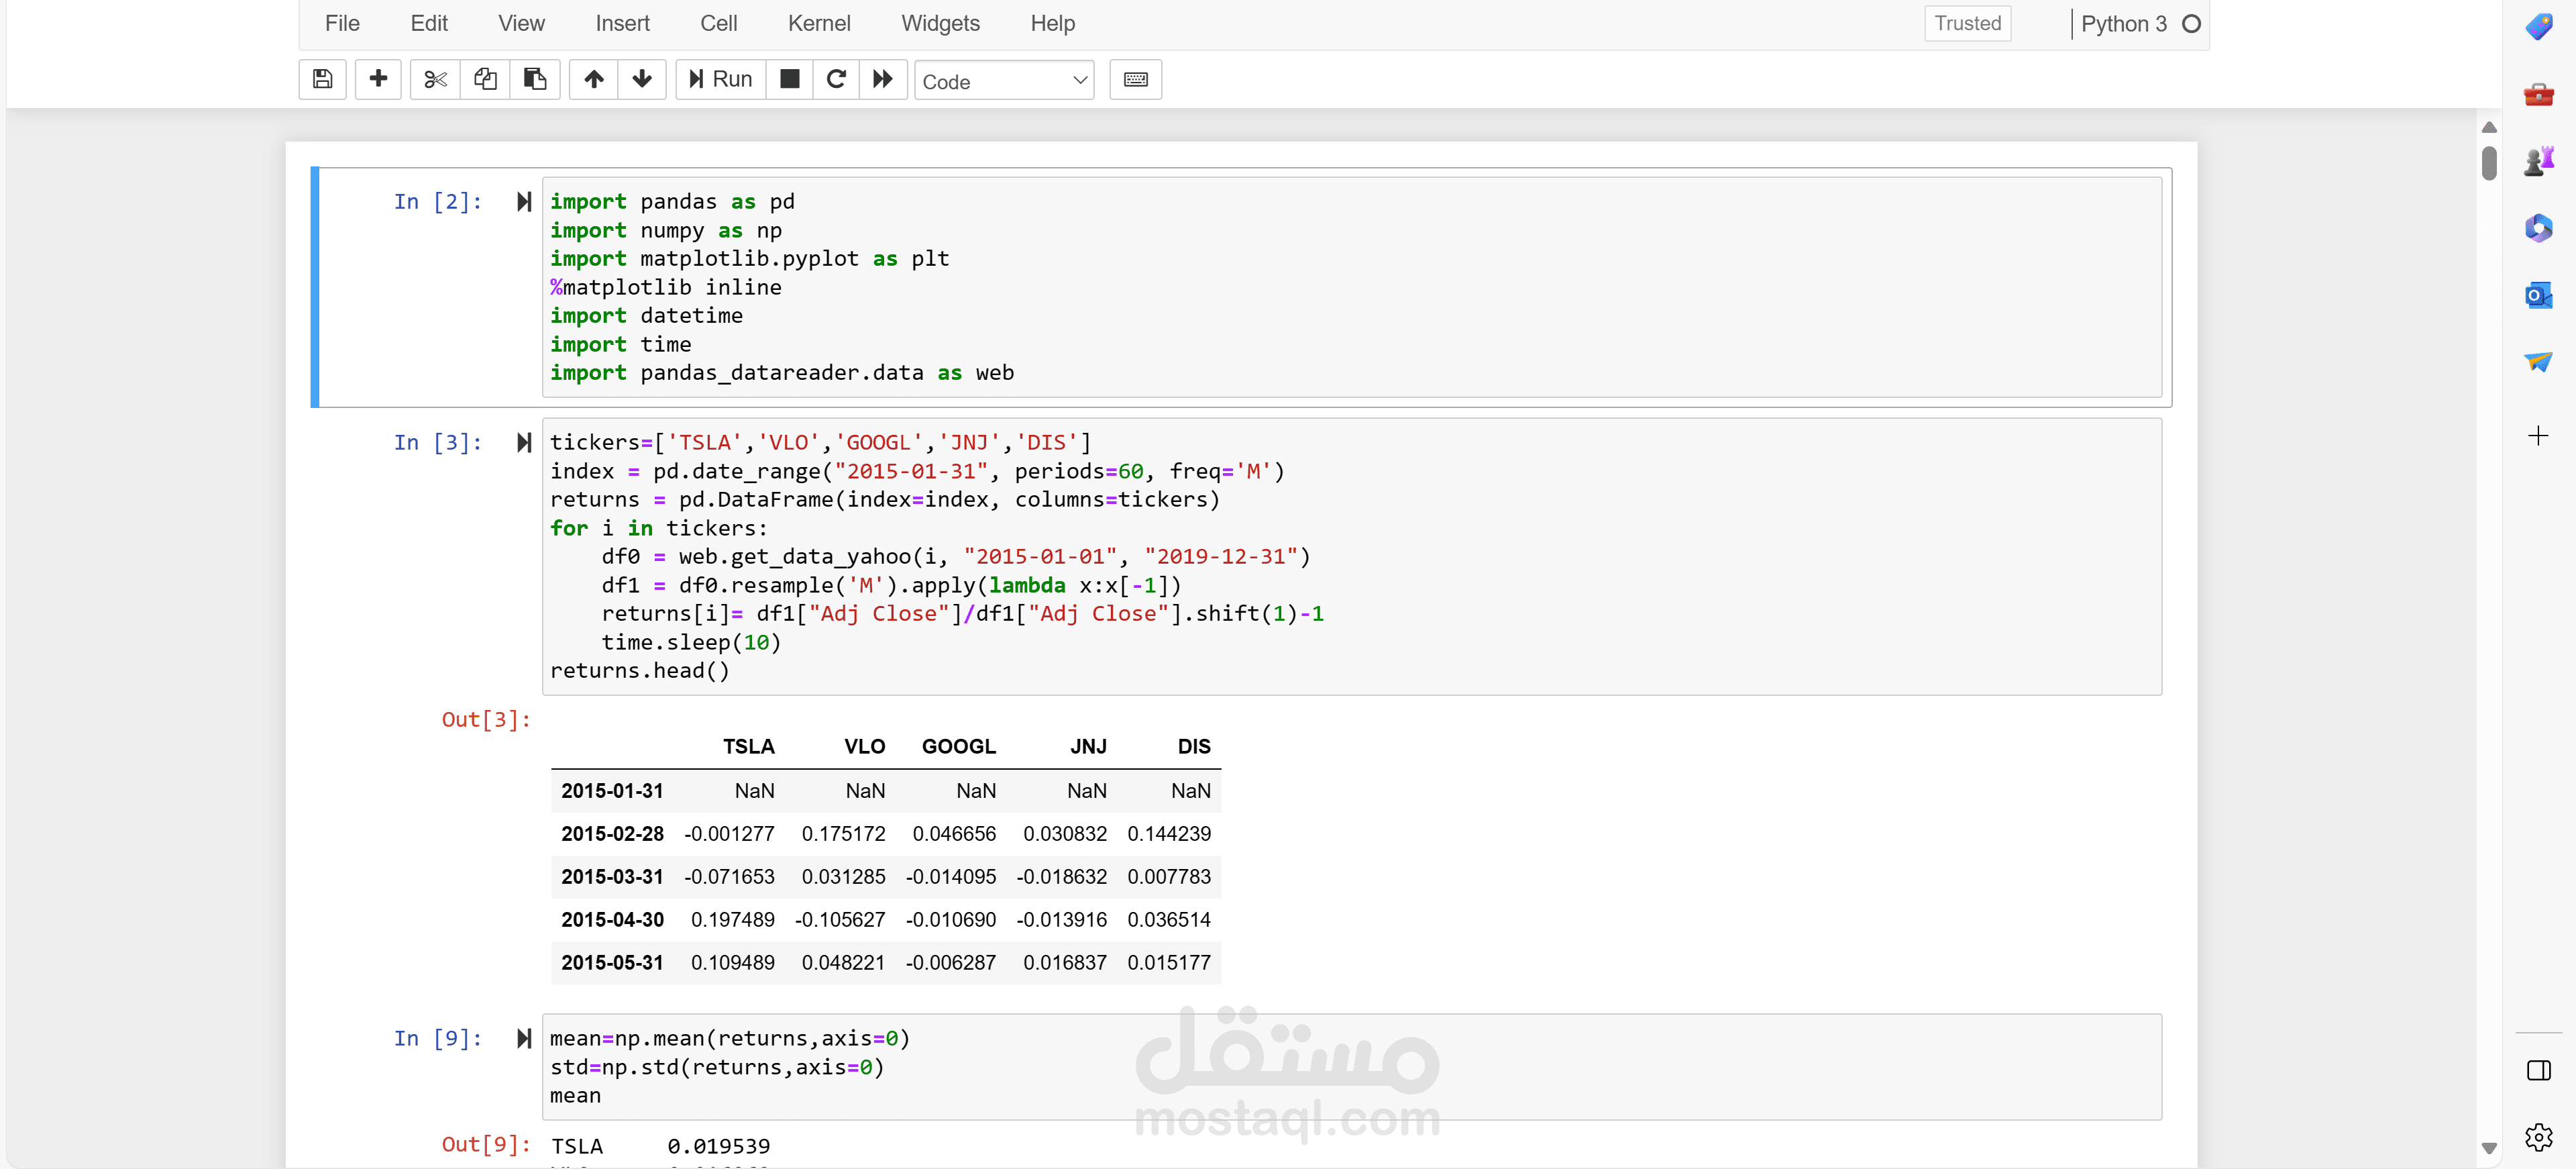Select the JNJ column header in the table
2576x1169 pixels.
[1088, 746]
